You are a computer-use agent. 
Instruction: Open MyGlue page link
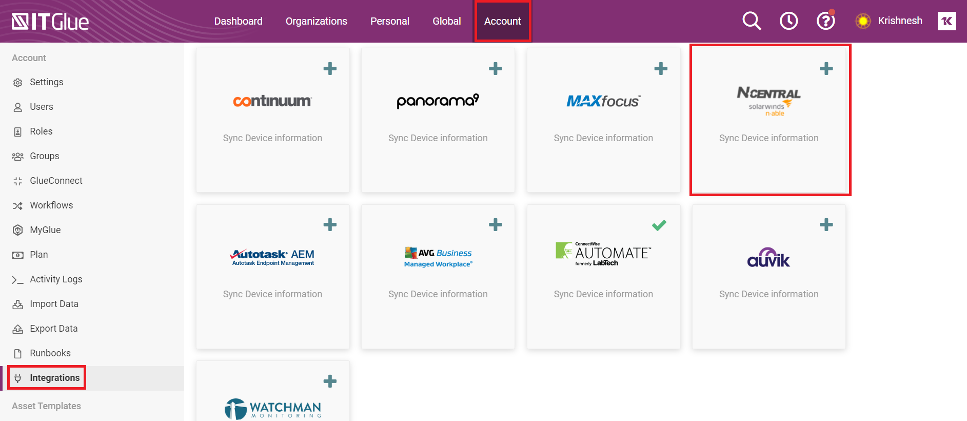click(45, 230)
